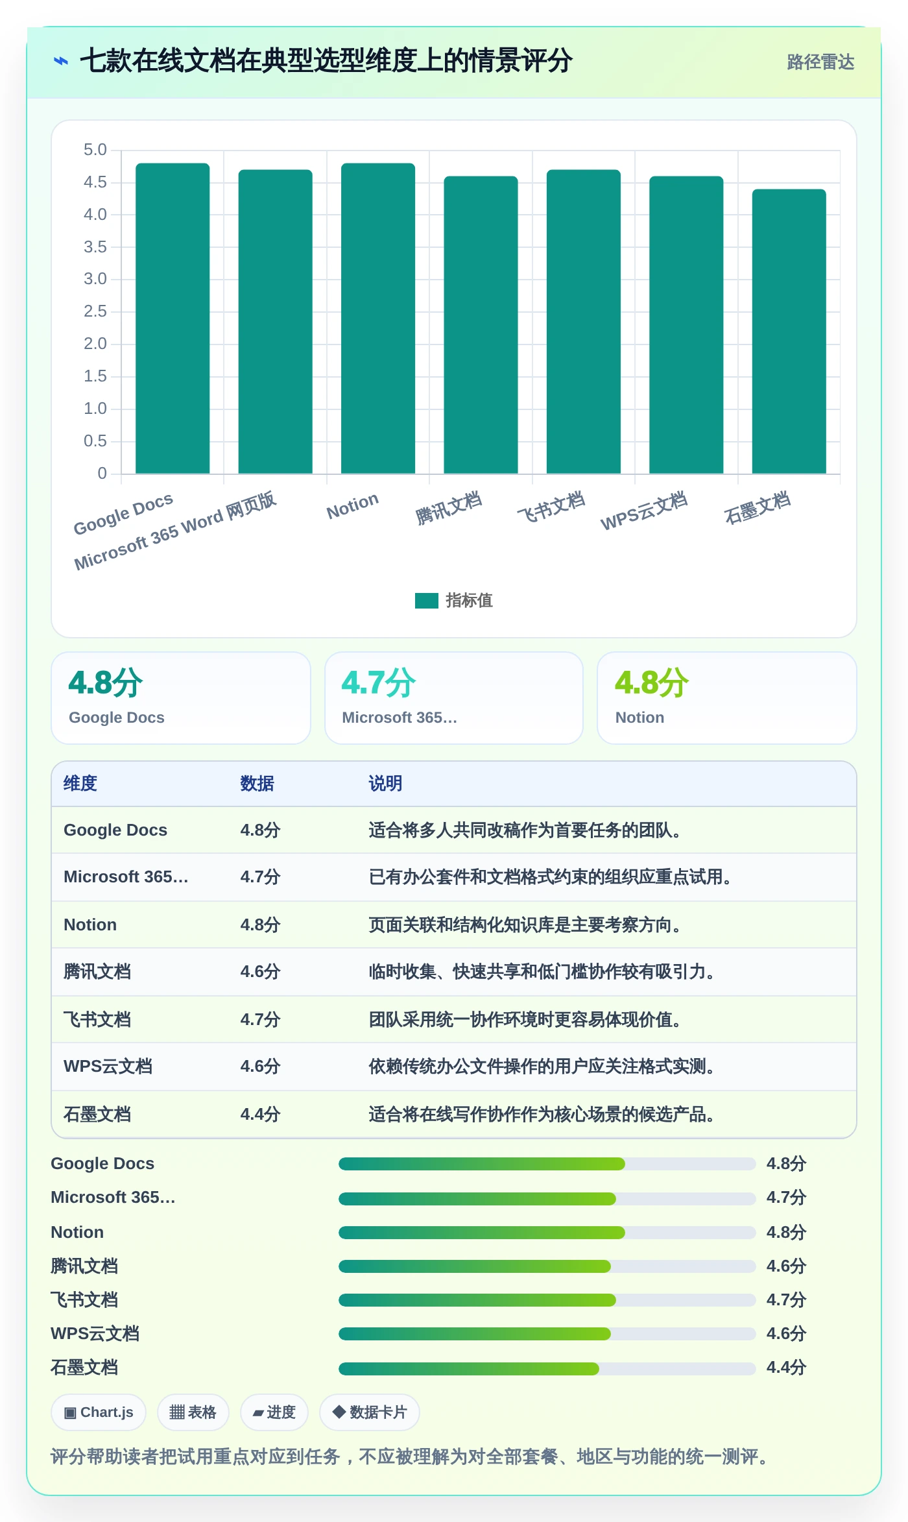Click the 腾讯文档 progress bar
This screenshot has height=1522, width=908.
tap(547, 1266)
